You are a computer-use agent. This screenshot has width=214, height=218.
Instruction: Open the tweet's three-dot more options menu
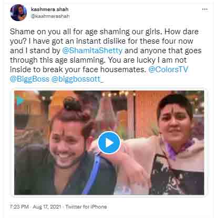(x=205, y=9)
